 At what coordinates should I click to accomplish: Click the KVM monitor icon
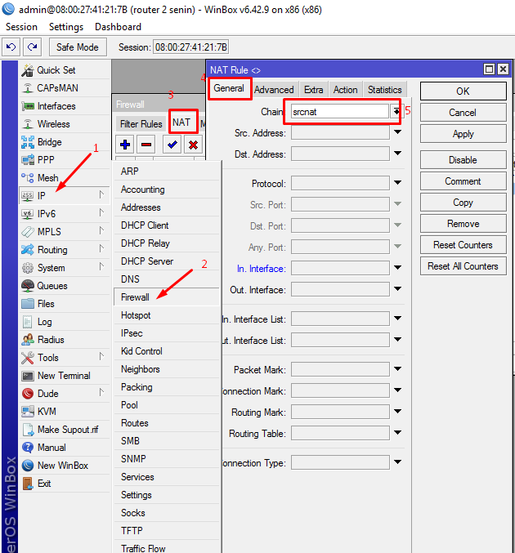28,412
